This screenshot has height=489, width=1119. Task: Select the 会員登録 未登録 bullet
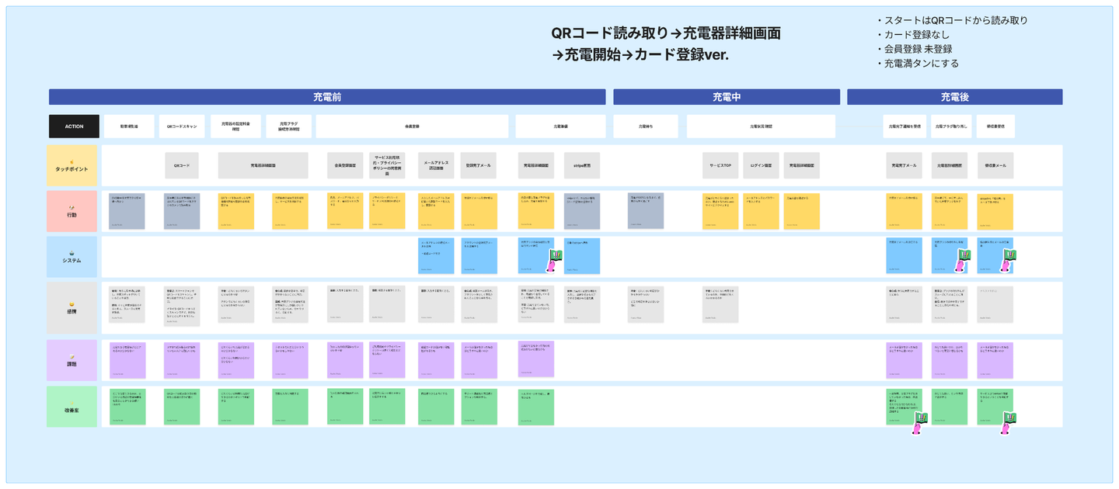click(x=914, y=49)
